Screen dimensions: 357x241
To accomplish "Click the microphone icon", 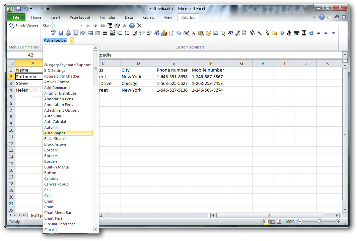I will [238, 33].
